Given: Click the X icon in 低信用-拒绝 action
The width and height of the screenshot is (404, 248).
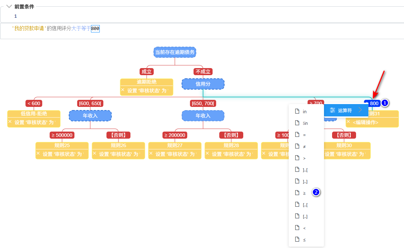Looking at the screenshot, I should (x=10, y=122).
